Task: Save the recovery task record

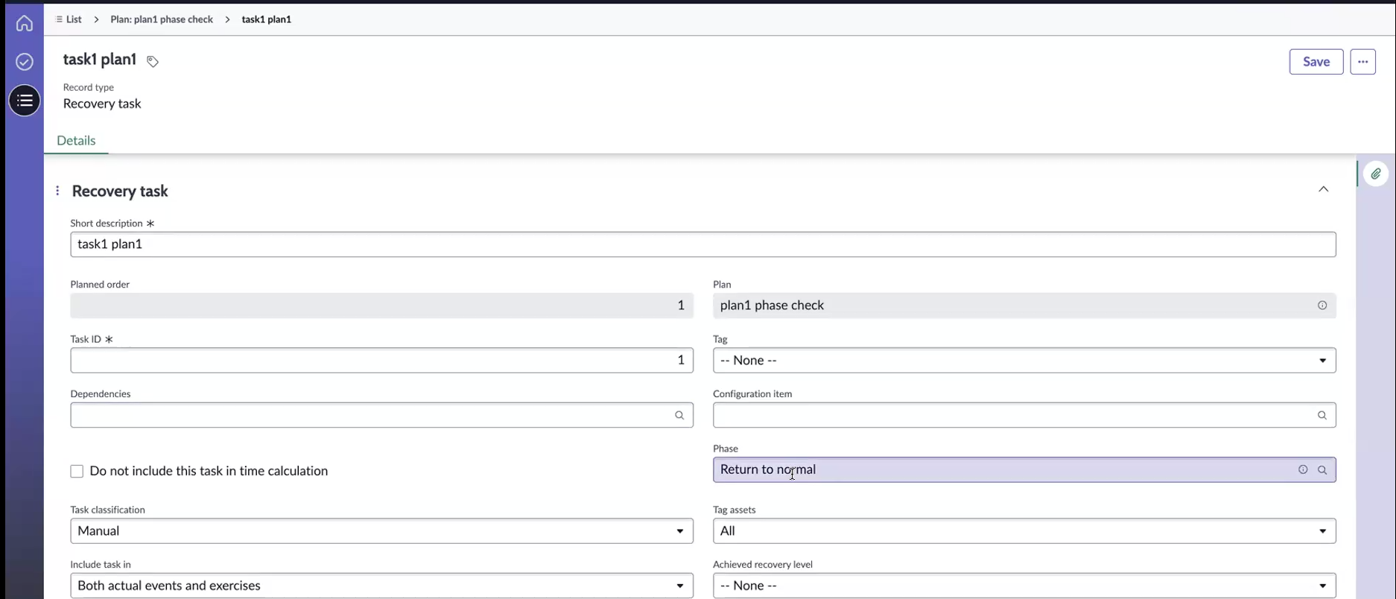Action: click(x=1316, y=62)
